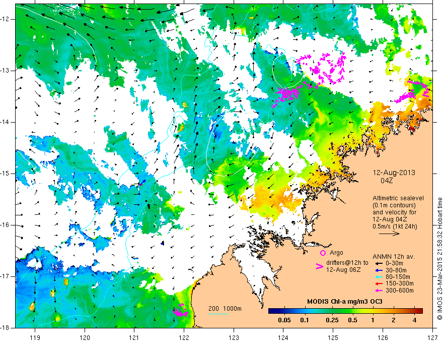
Task: Click the 04Z time label
Action: [387, 180]
